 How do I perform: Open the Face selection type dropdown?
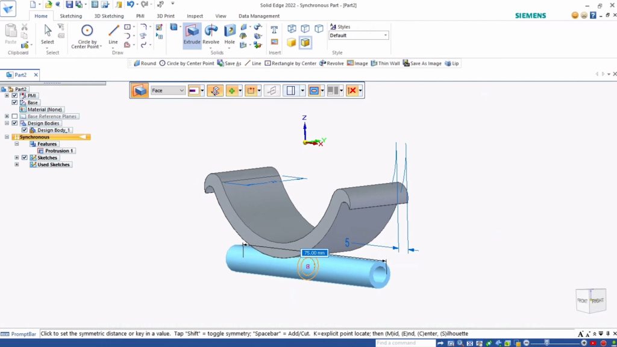point(168,90)
